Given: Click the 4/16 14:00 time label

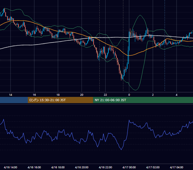Looking at the screenshot, I should pos(11,167).
